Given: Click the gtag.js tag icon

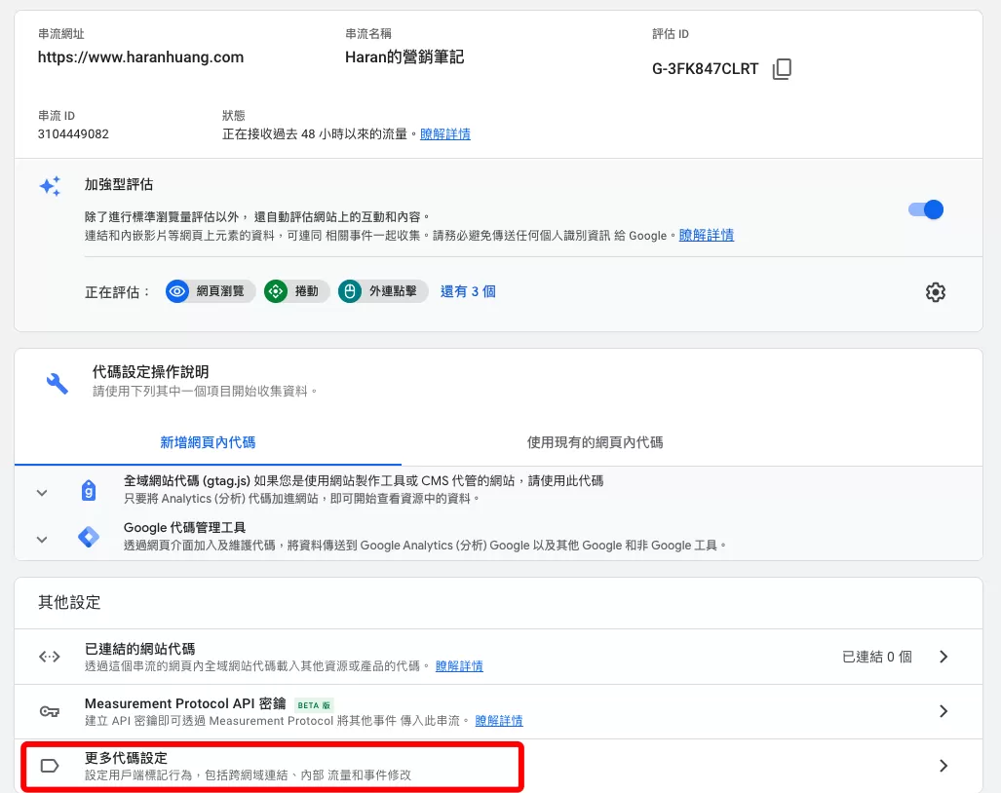Looking at the screenshot, I should click(89, 490).
